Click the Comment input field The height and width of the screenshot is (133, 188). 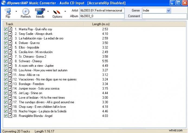click(164, 16)
